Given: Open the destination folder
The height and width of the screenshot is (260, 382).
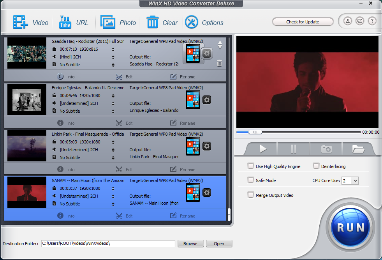Looking at the screenshot, I should 219,243.
